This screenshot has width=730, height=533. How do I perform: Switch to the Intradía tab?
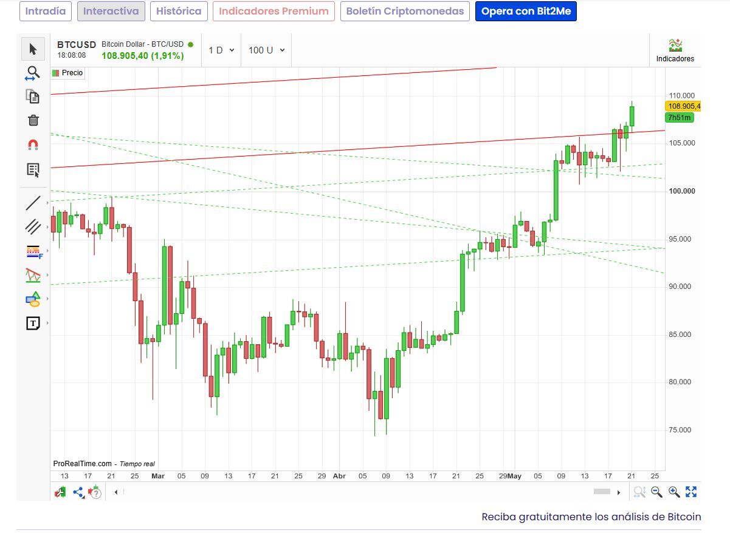tap(46, 11)
